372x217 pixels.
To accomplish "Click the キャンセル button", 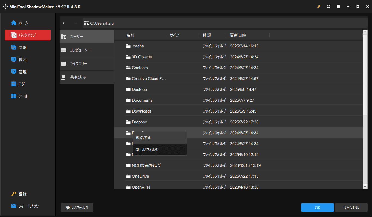I will pos(351,208).
